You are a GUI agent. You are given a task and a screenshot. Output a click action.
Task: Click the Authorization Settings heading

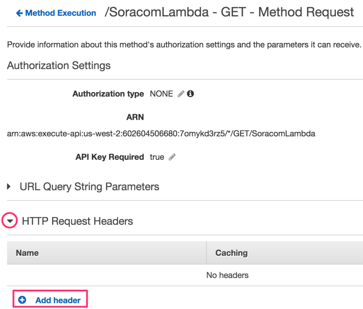[59, 66]
